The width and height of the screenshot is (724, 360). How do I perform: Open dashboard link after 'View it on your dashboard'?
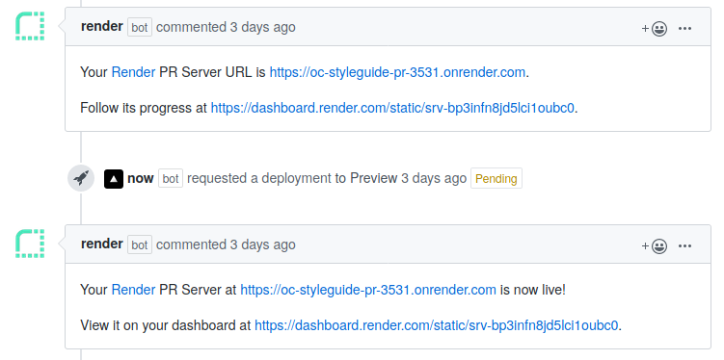(x=437, y=325)
